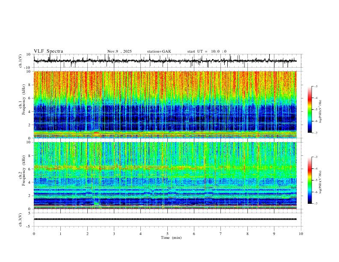Click the "ch.3(V)" axis label
This screenshot has width=339, height=262.
(x=21, y=220)
